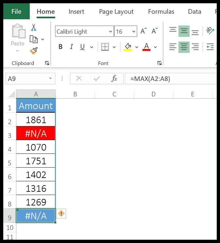Switch to the Formulas tab

[161, 11]
